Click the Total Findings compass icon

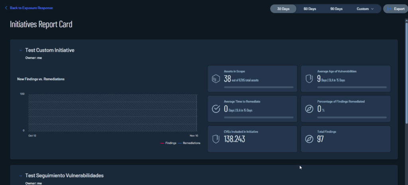[x=309, y=139]
